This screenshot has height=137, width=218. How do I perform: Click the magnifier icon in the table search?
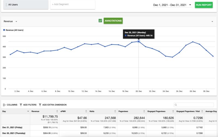pos(176,105)
